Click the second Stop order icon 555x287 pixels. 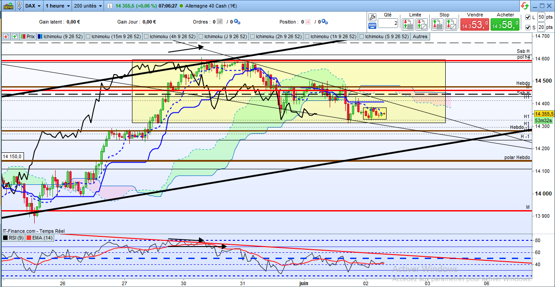[x=451, y=24]
